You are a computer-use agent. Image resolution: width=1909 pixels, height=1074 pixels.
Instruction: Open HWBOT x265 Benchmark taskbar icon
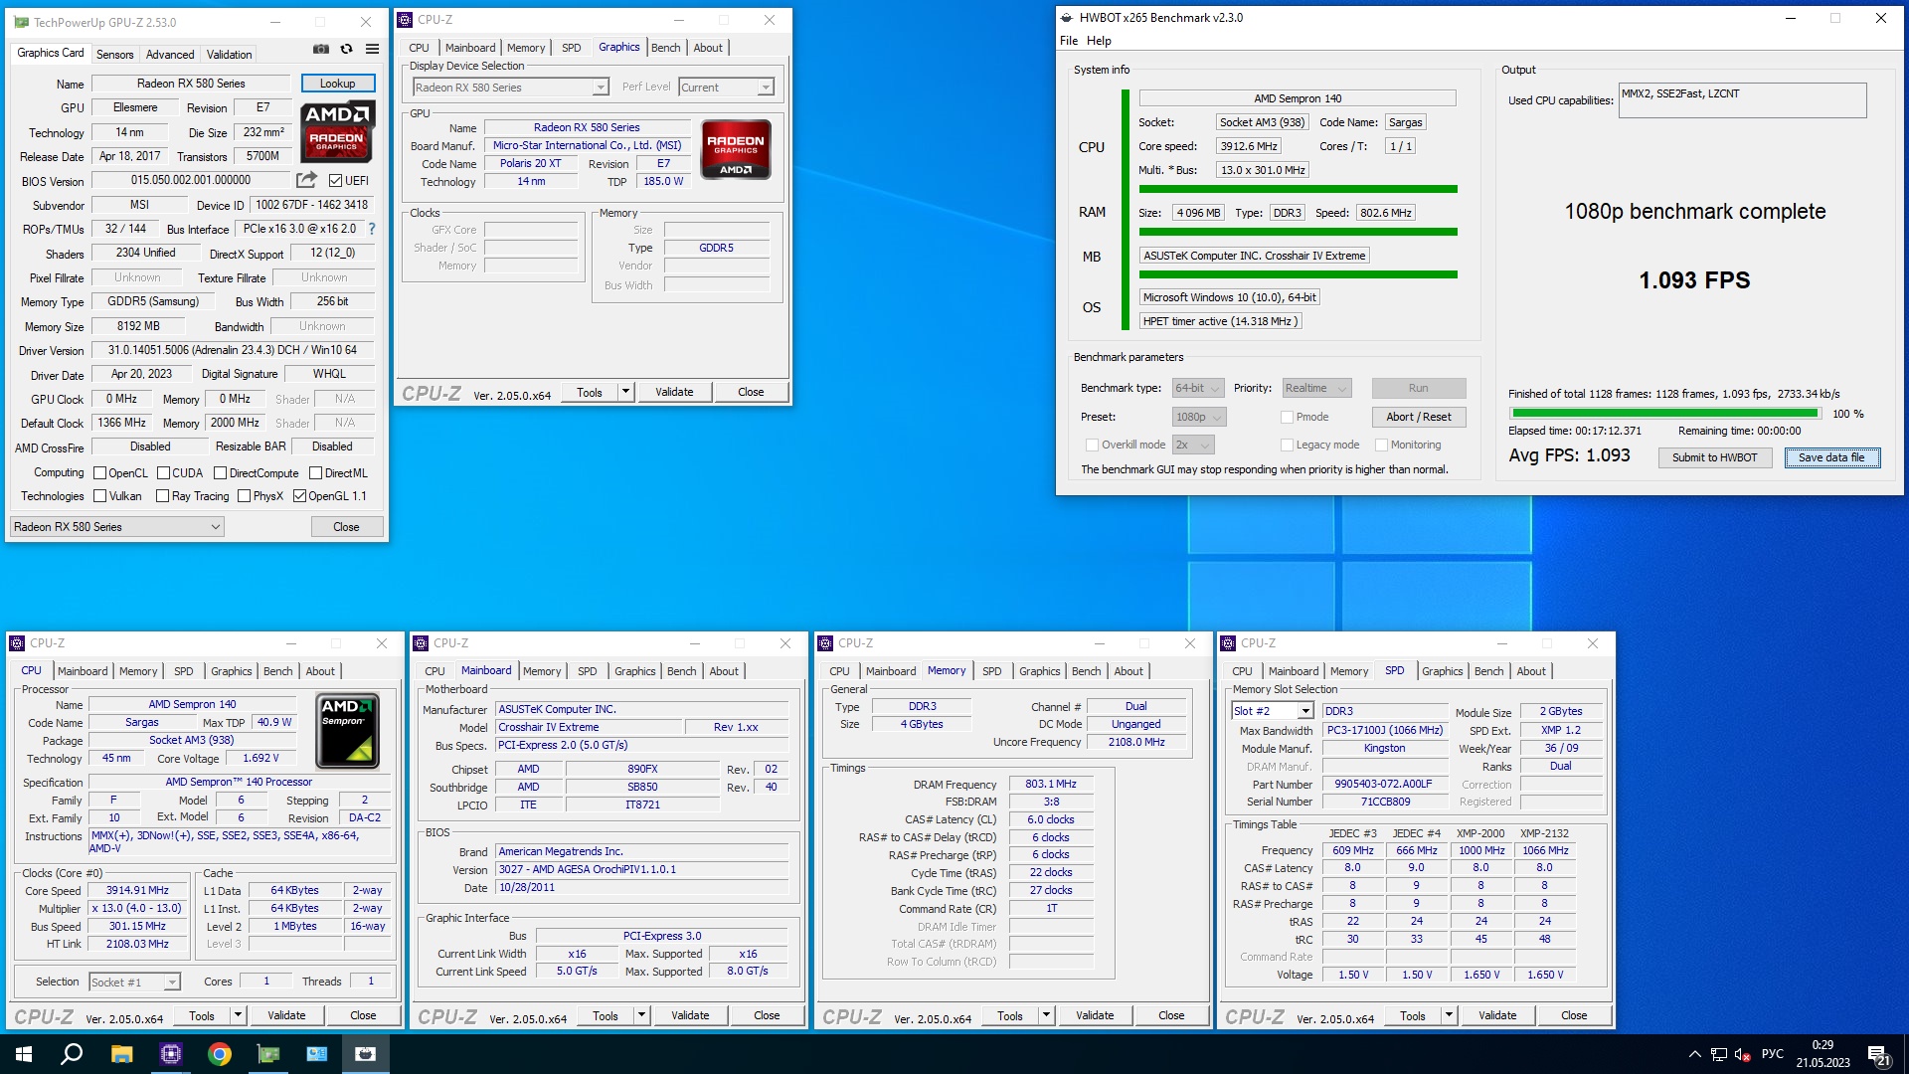click(x=365, y=1054)
